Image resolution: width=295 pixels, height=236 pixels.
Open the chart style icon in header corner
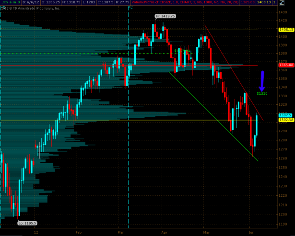pyautogui.click(x=282, y=2)
